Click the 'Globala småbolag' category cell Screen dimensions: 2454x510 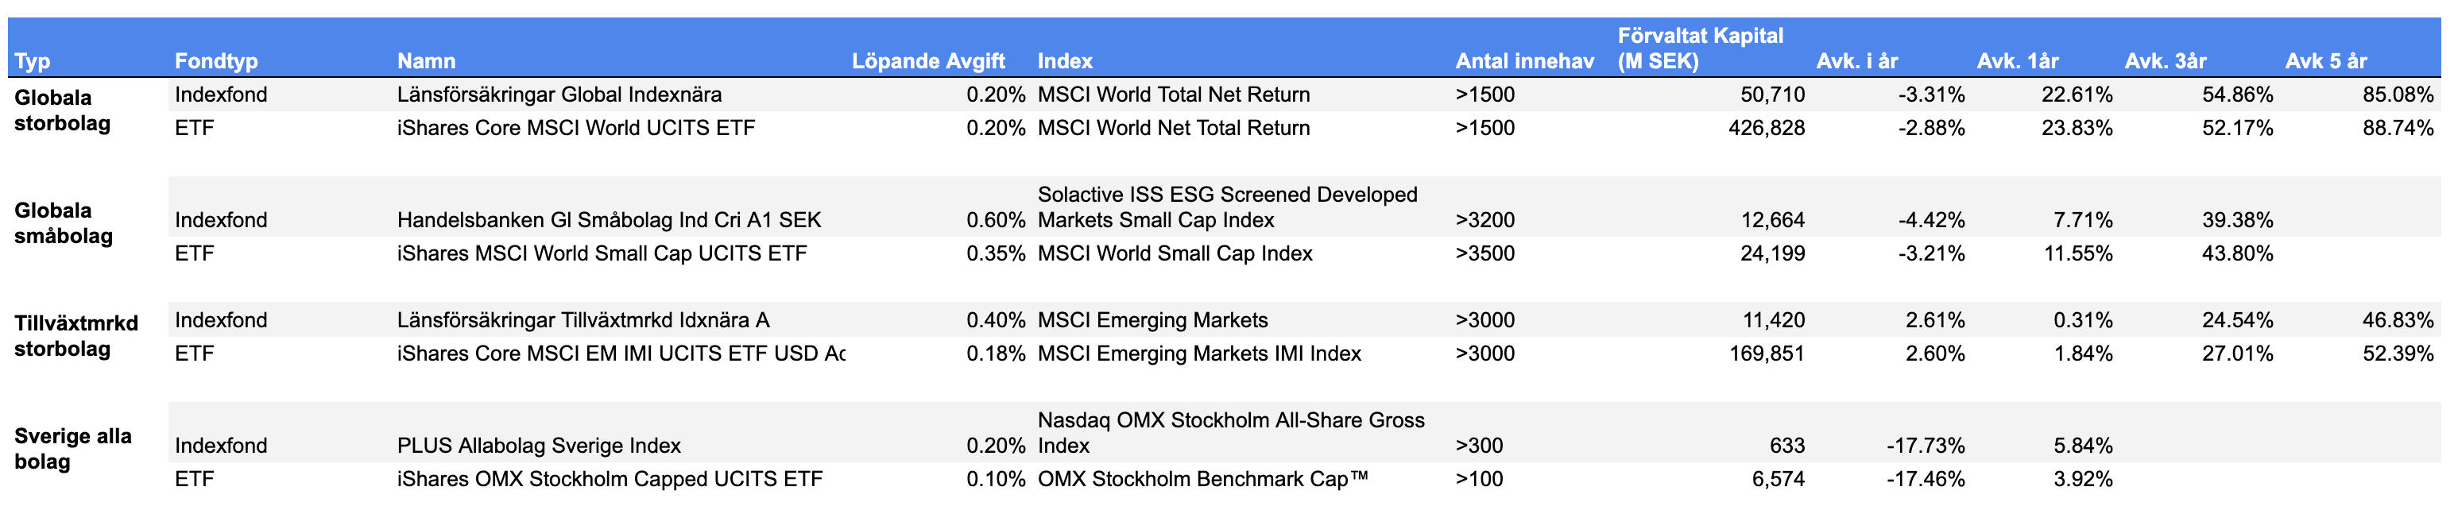(x=63, y=223)
